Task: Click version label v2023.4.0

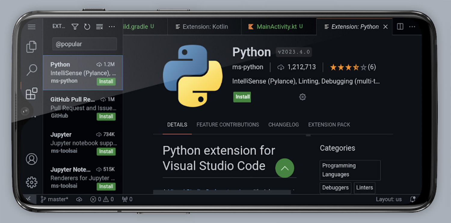Action: [294, 52]
